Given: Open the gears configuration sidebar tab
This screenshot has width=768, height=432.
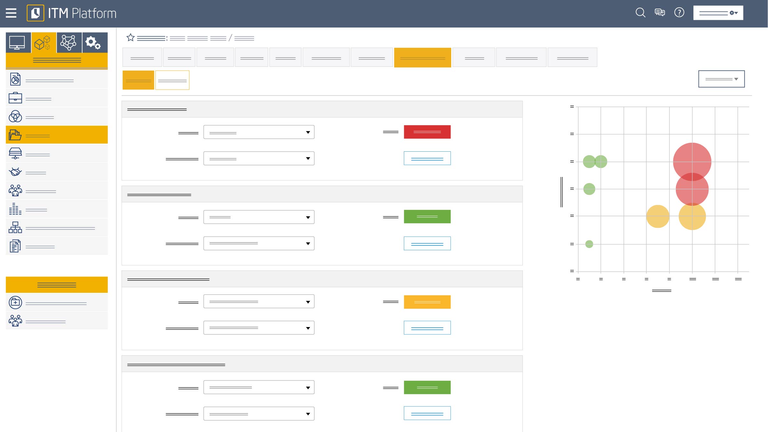Looking at the screenshot, I should pos(95,43).
